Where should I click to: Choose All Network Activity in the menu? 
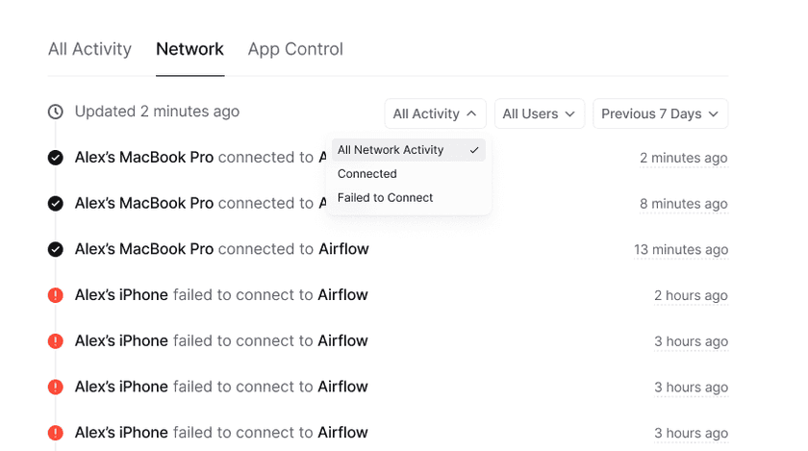tap(391, 150)
